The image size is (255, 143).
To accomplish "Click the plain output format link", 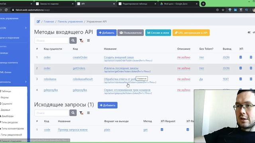I will click(x=107, y=129).
